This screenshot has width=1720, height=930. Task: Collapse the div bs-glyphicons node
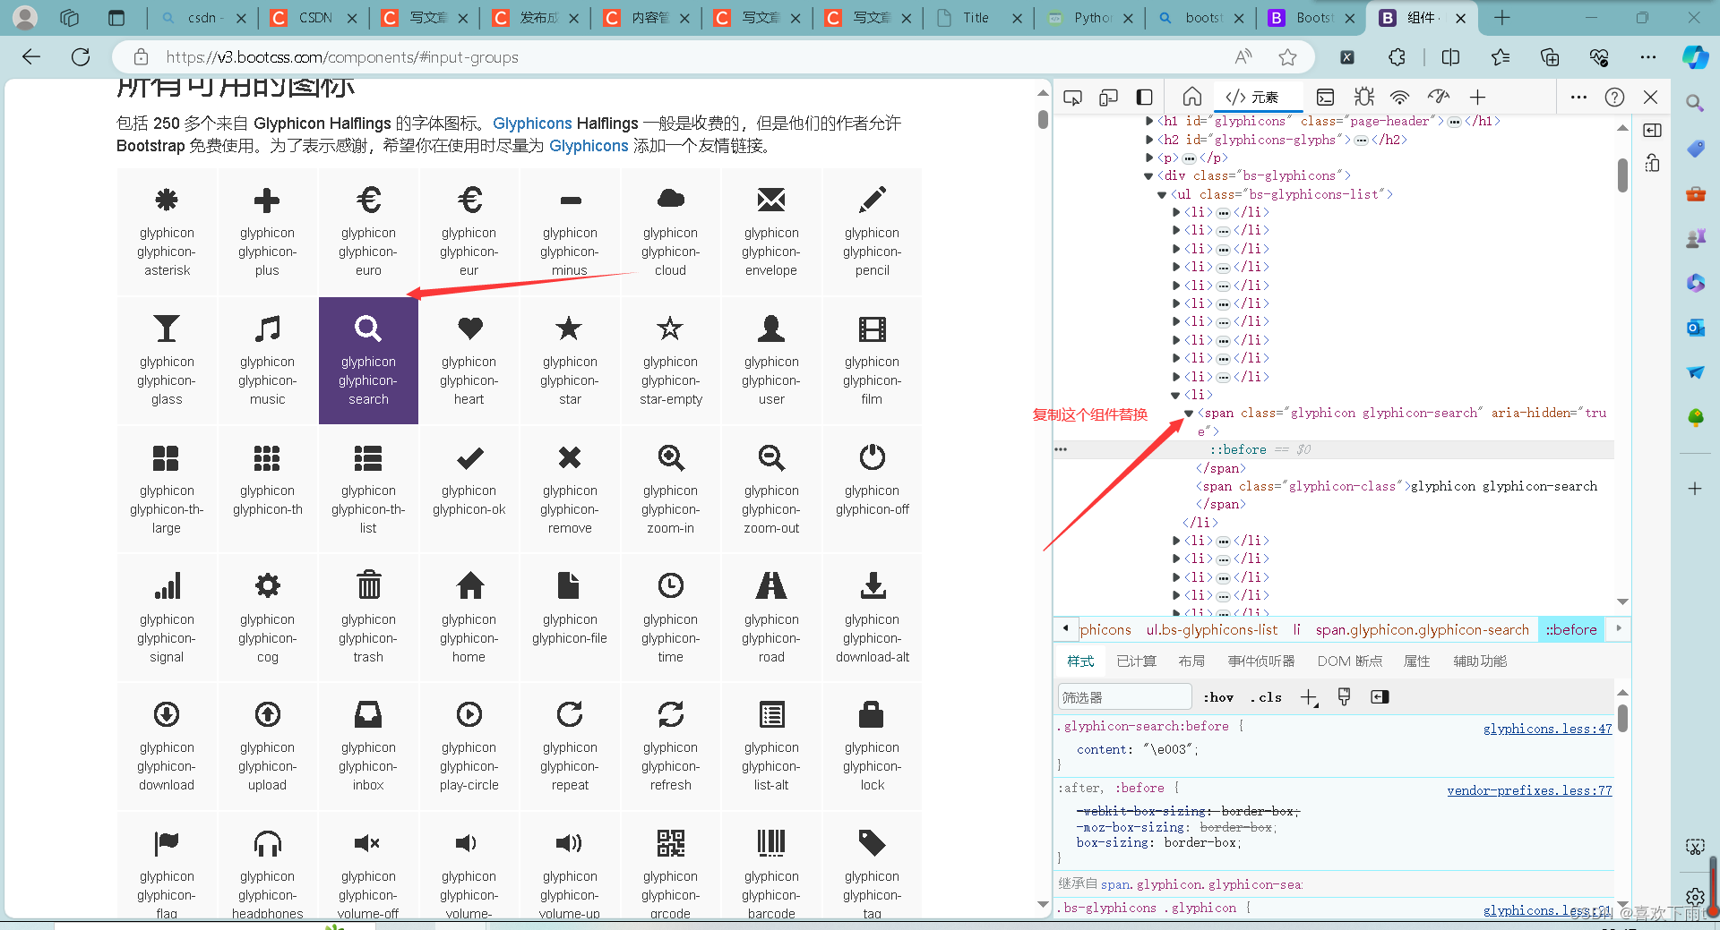(1149, 175)
